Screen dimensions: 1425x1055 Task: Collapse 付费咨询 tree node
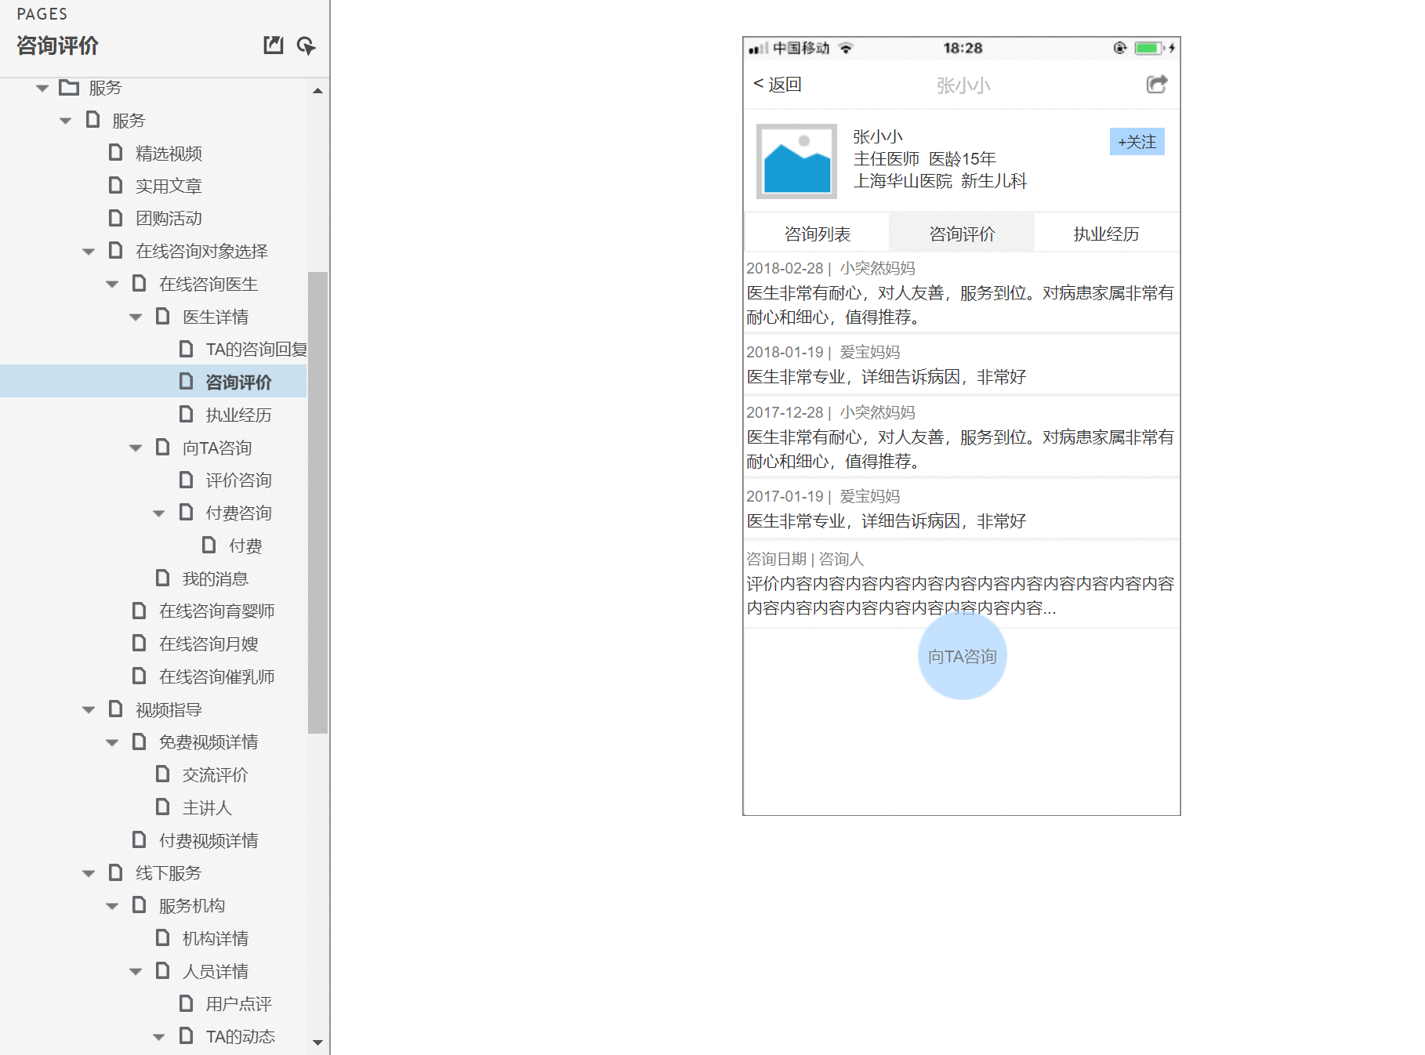click(x=159, y=513)
